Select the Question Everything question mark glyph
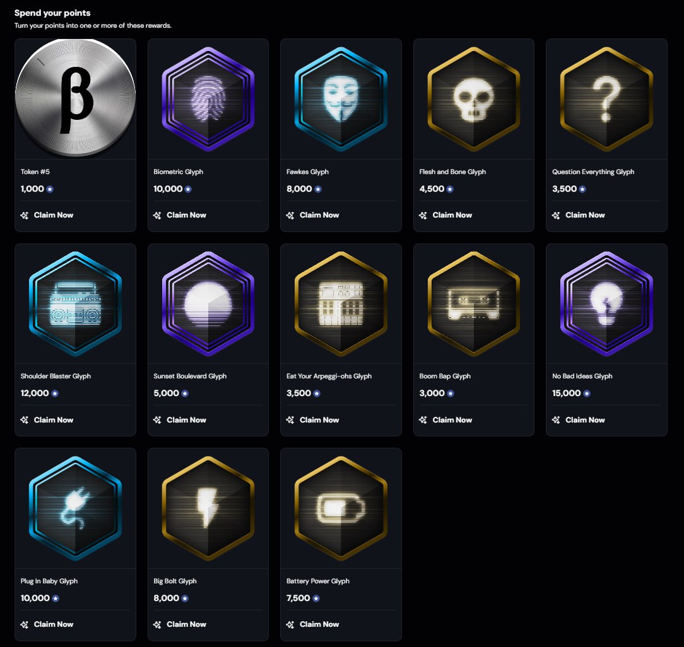 (606, 99)
